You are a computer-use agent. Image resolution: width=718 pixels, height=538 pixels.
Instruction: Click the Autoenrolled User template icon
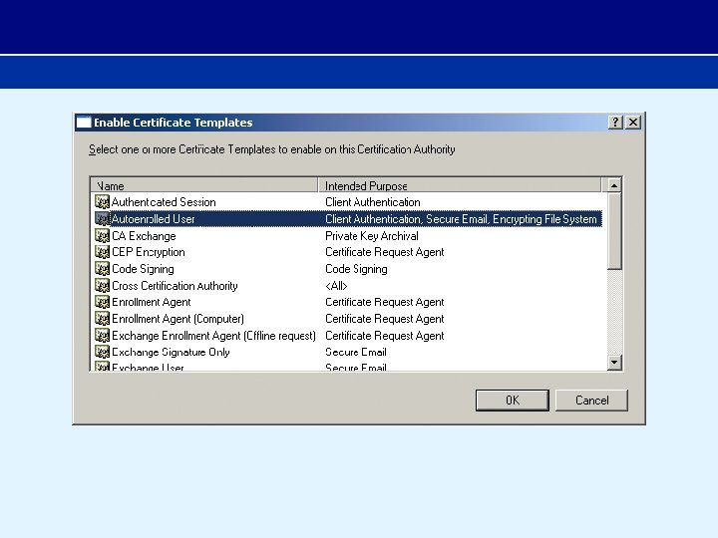tap(102, 218)
